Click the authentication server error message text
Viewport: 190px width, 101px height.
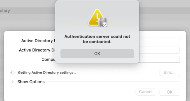coord(97,39)
